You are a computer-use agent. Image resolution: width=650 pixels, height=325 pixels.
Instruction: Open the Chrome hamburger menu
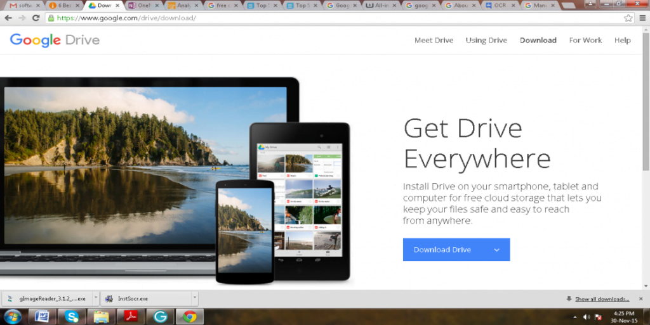click(641, 18)
